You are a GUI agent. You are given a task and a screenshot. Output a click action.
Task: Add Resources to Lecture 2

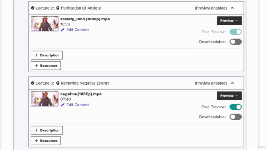[46, 66]
